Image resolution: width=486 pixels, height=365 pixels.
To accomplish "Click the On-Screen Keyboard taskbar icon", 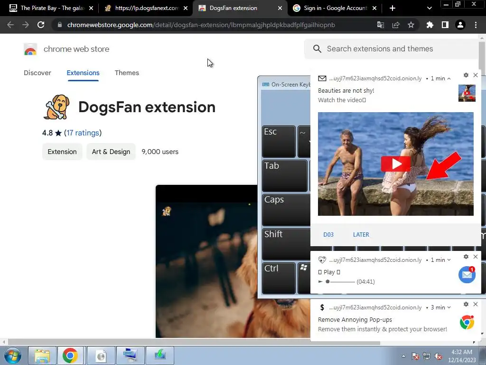I will [x=130, y=355].
